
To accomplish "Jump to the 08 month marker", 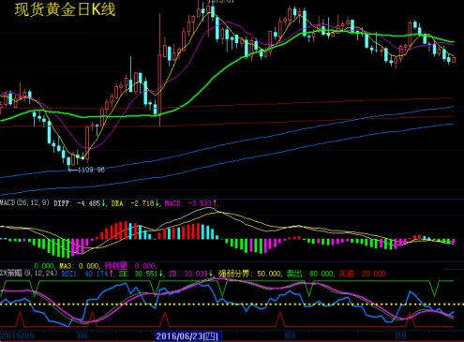I will click(x=291, y=336).
